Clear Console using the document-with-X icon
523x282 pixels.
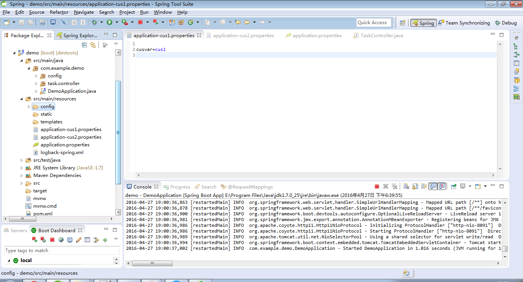tap(406, 187)
